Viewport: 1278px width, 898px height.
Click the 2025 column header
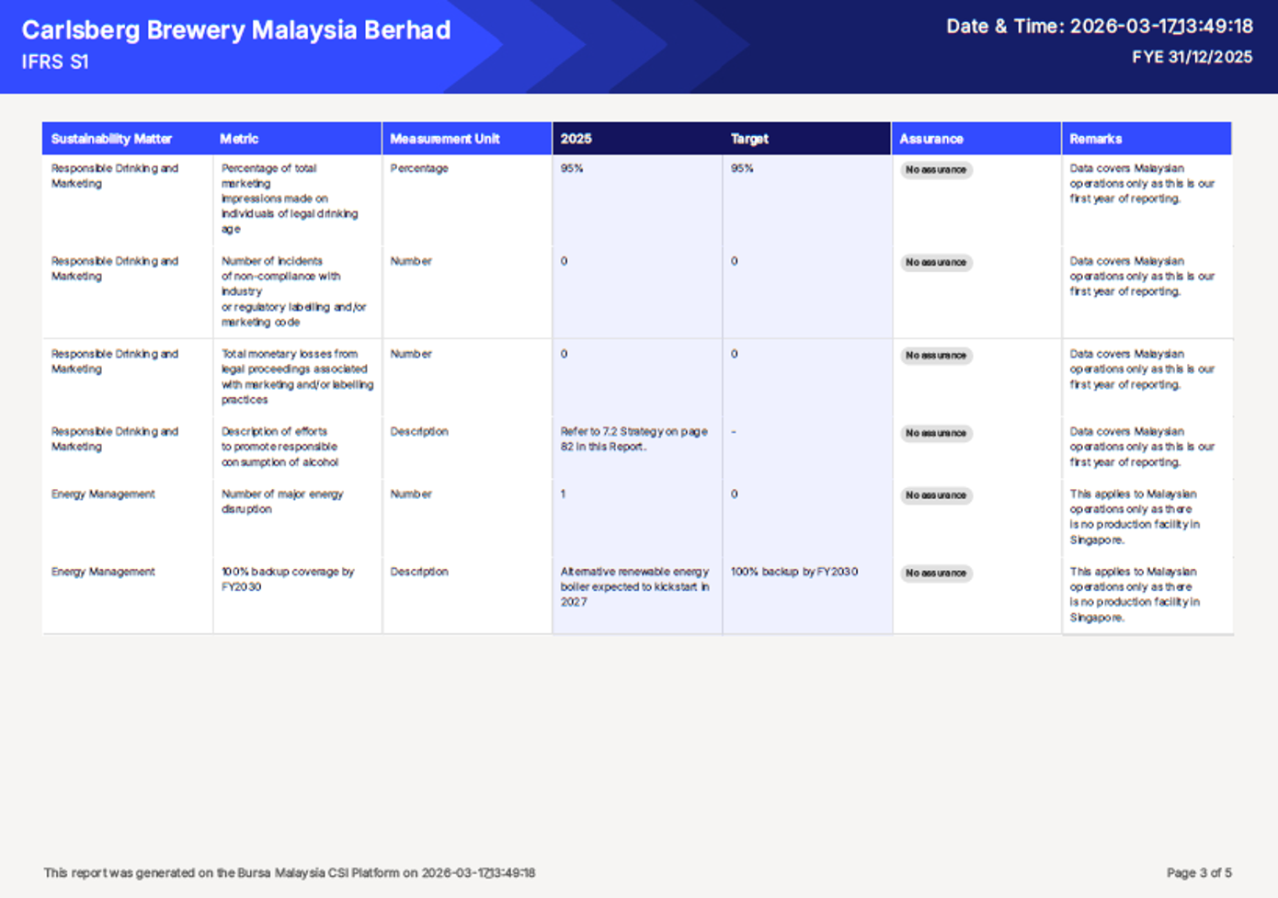click(576, 139)
